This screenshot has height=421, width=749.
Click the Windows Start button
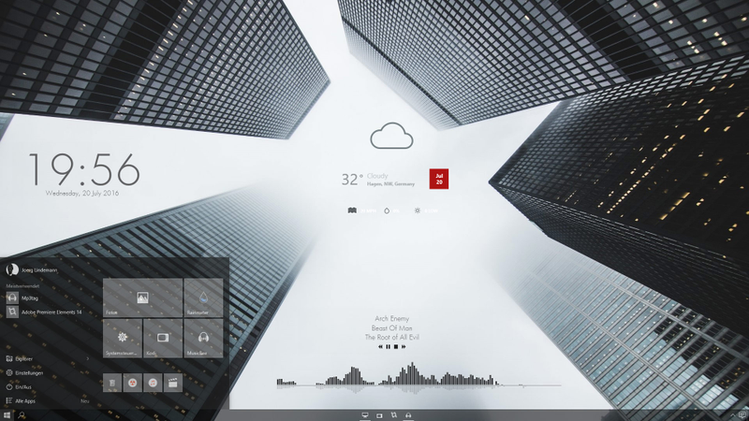7,415
